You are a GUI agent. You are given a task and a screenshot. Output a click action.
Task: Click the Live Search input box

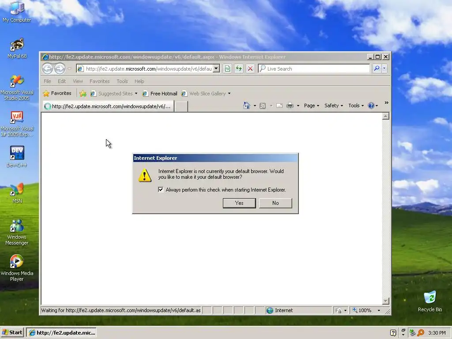[x=314, y=68]
